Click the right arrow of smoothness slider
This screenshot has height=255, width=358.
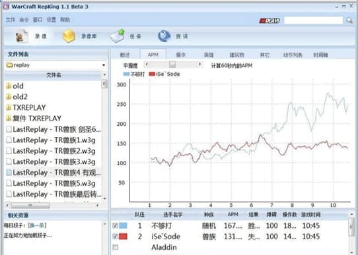click(x=200, y=65)
